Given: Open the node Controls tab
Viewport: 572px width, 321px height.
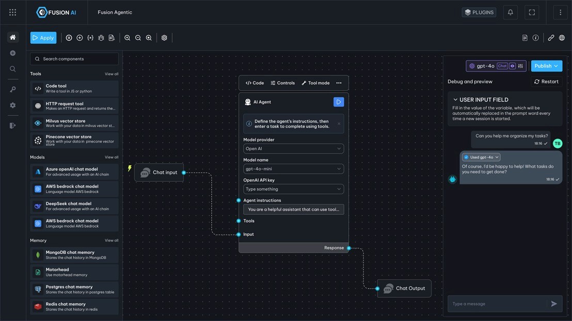Looking at the screenshot, I should coord(283,83).
